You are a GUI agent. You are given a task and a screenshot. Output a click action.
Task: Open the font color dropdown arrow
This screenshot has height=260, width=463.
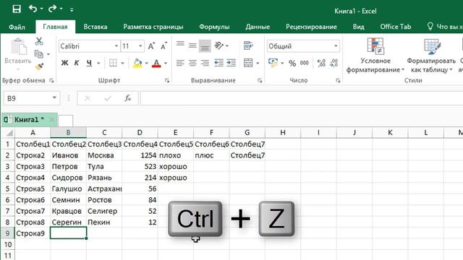tap(166, 63)
